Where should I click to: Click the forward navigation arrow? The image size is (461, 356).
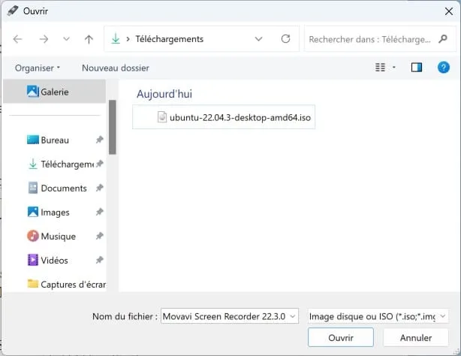coord(44,39)
